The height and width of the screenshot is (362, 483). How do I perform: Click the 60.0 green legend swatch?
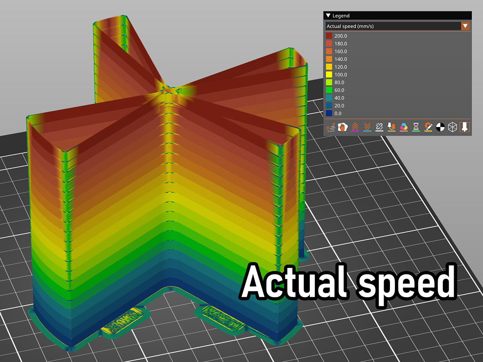tap(329, 90)
